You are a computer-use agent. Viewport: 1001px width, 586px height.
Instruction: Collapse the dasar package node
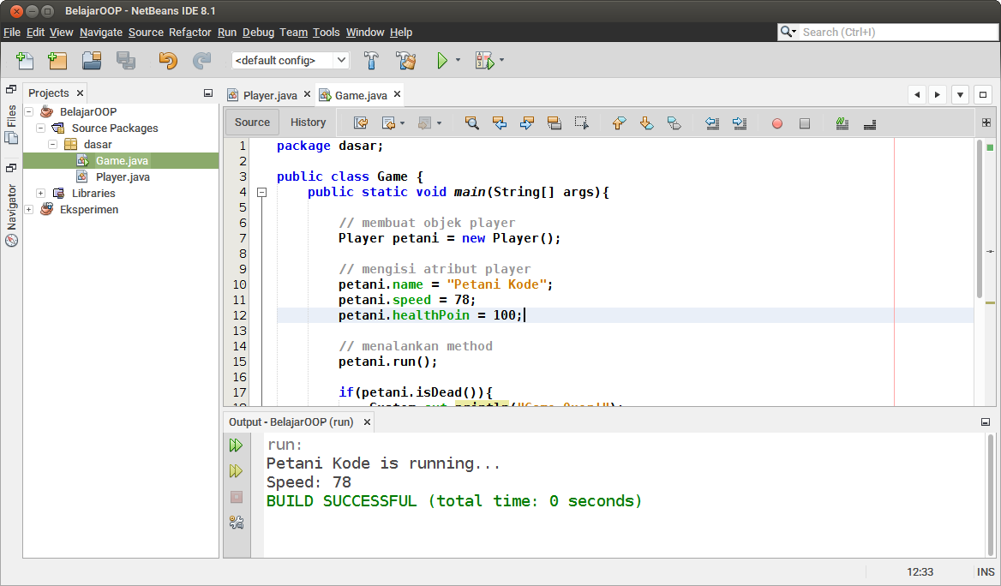click(52, 144)
